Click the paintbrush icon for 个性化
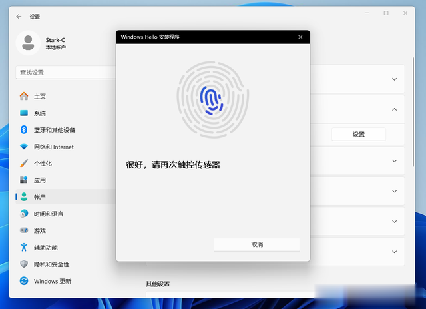 point(24,163)
